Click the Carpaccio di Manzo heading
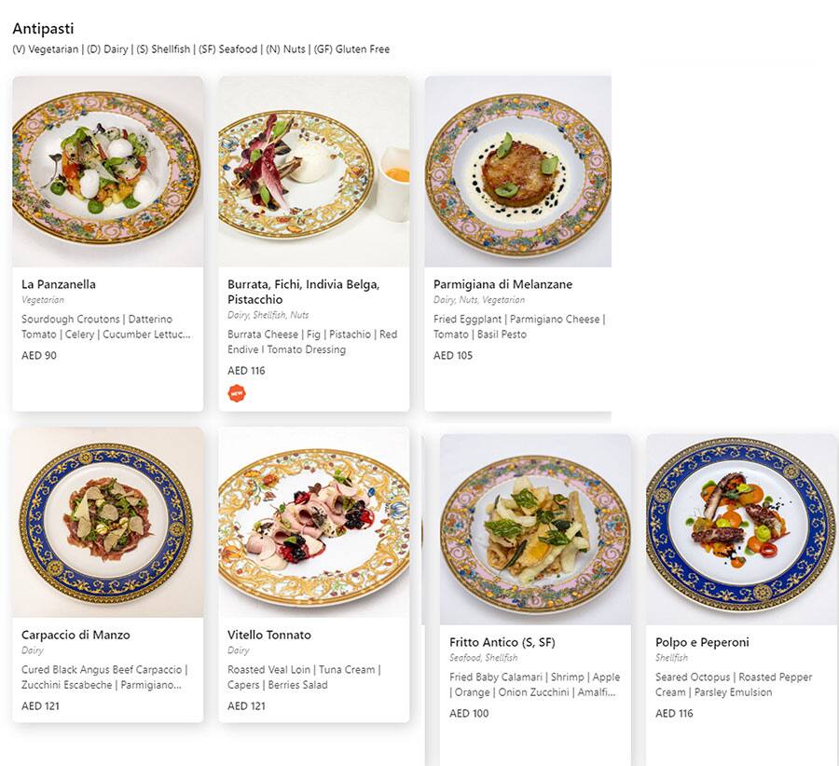839x766 pixels. tap(76, 635)
